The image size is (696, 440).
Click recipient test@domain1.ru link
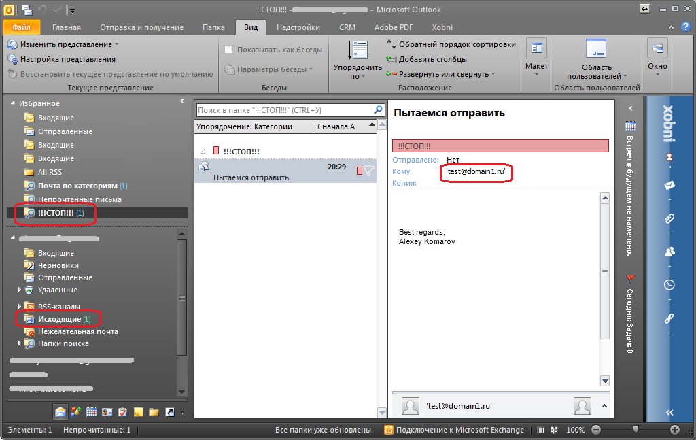pos(476,171)
